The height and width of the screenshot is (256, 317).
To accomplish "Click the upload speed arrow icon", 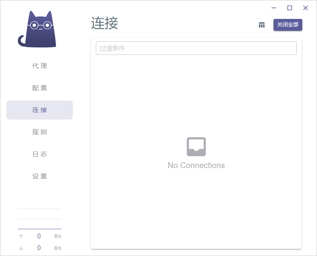I will pos(21,236).
